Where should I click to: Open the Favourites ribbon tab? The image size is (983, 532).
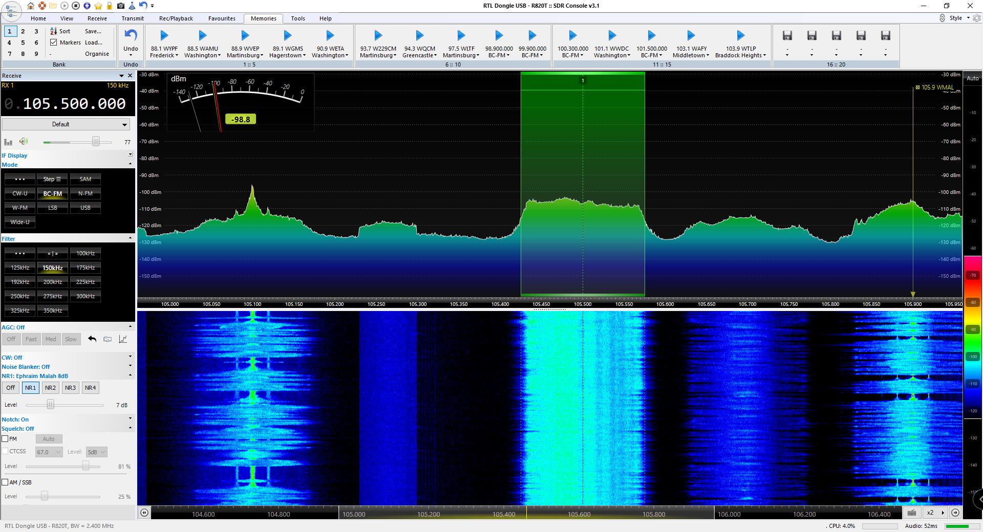click(x=222, y=18)
